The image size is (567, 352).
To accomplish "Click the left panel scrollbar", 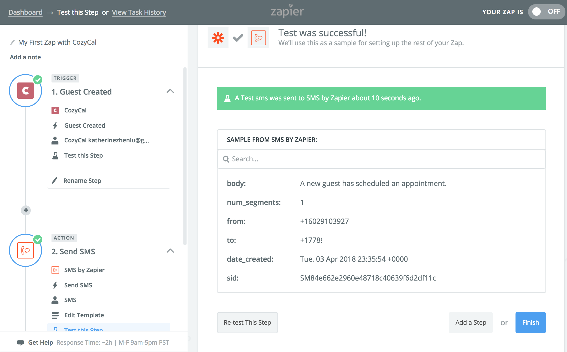I will tap(185, 156).
